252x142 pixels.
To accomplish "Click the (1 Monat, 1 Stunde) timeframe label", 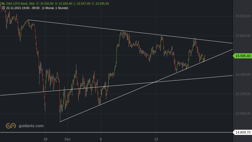I will point(55,8).
